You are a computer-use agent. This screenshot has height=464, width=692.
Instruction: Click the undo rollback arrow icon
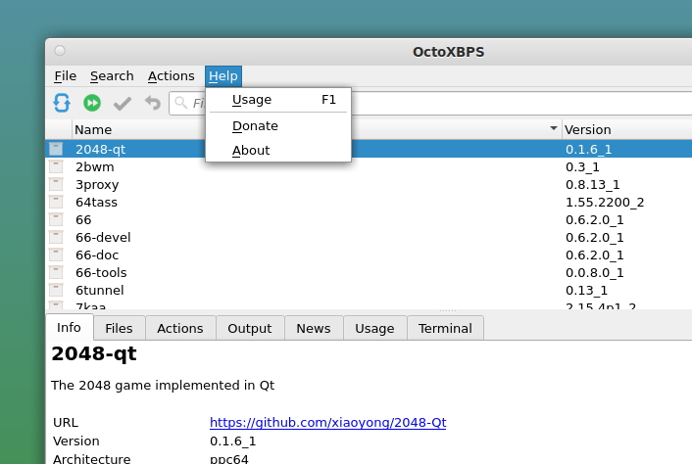pos(153,103)
